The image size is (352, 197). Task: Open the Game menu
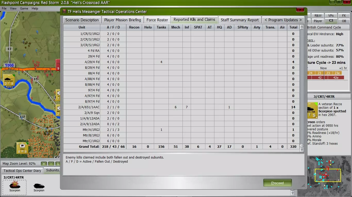24,8
